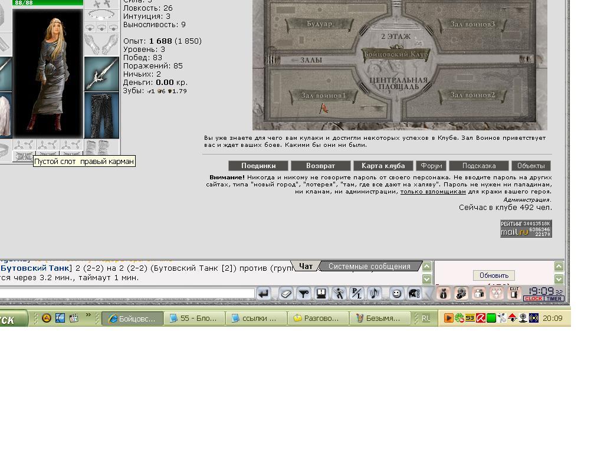The width and height of the screenshot is (604, 453).
Task: Click the Поединки button
Action: point(258,166)
